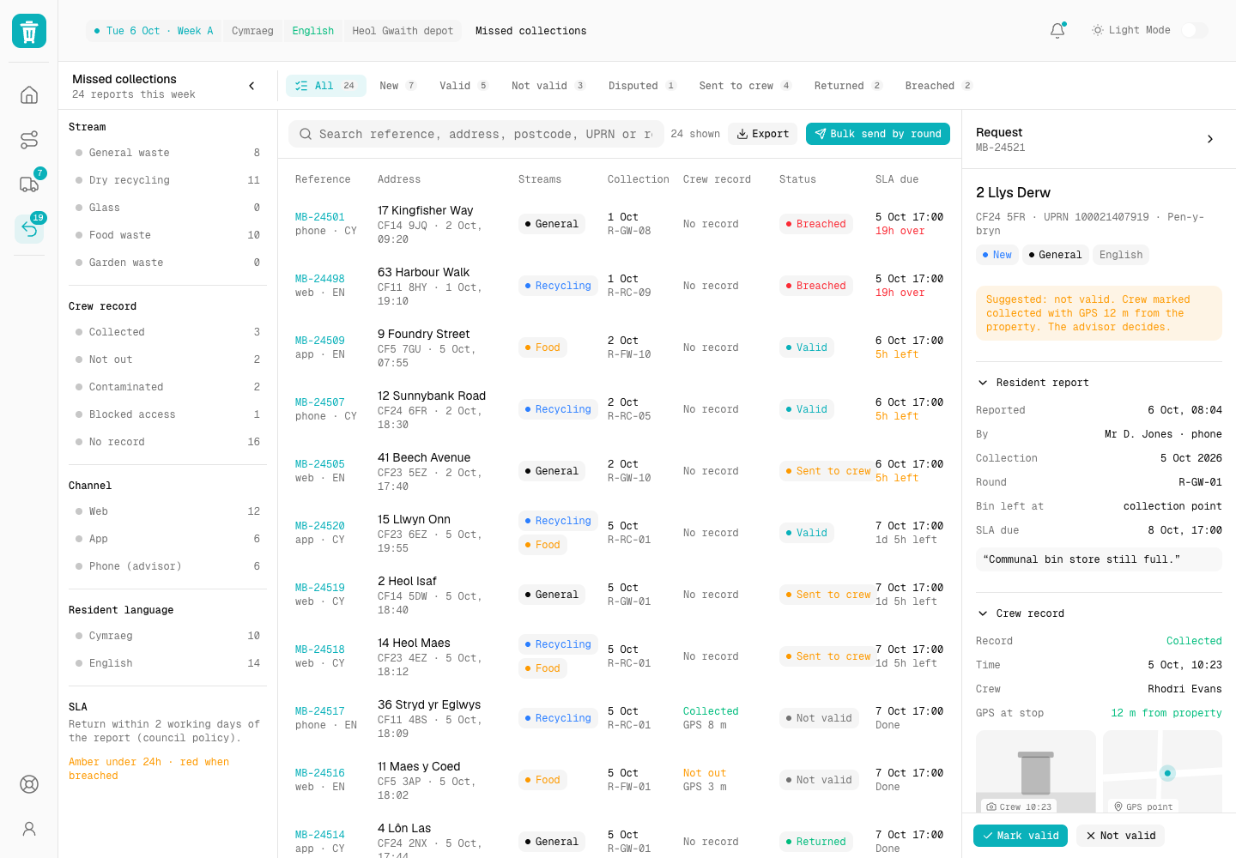Click the Breached status on 63 Harbour Walk
Viewport: 1236px width, 858px height.
(x=815, y=286)
